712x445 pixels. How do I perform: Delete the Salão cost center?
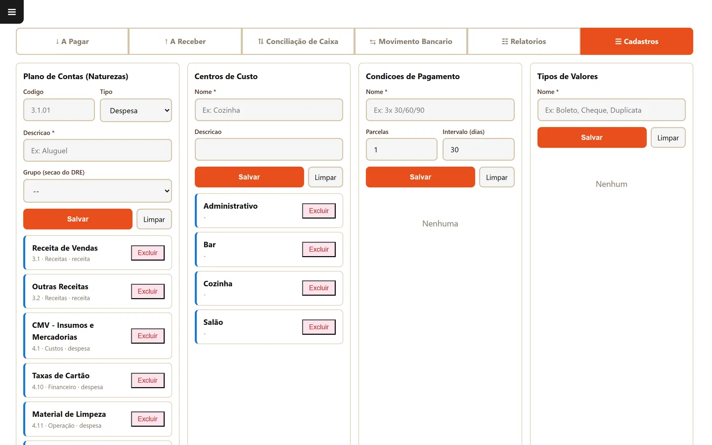319,327
